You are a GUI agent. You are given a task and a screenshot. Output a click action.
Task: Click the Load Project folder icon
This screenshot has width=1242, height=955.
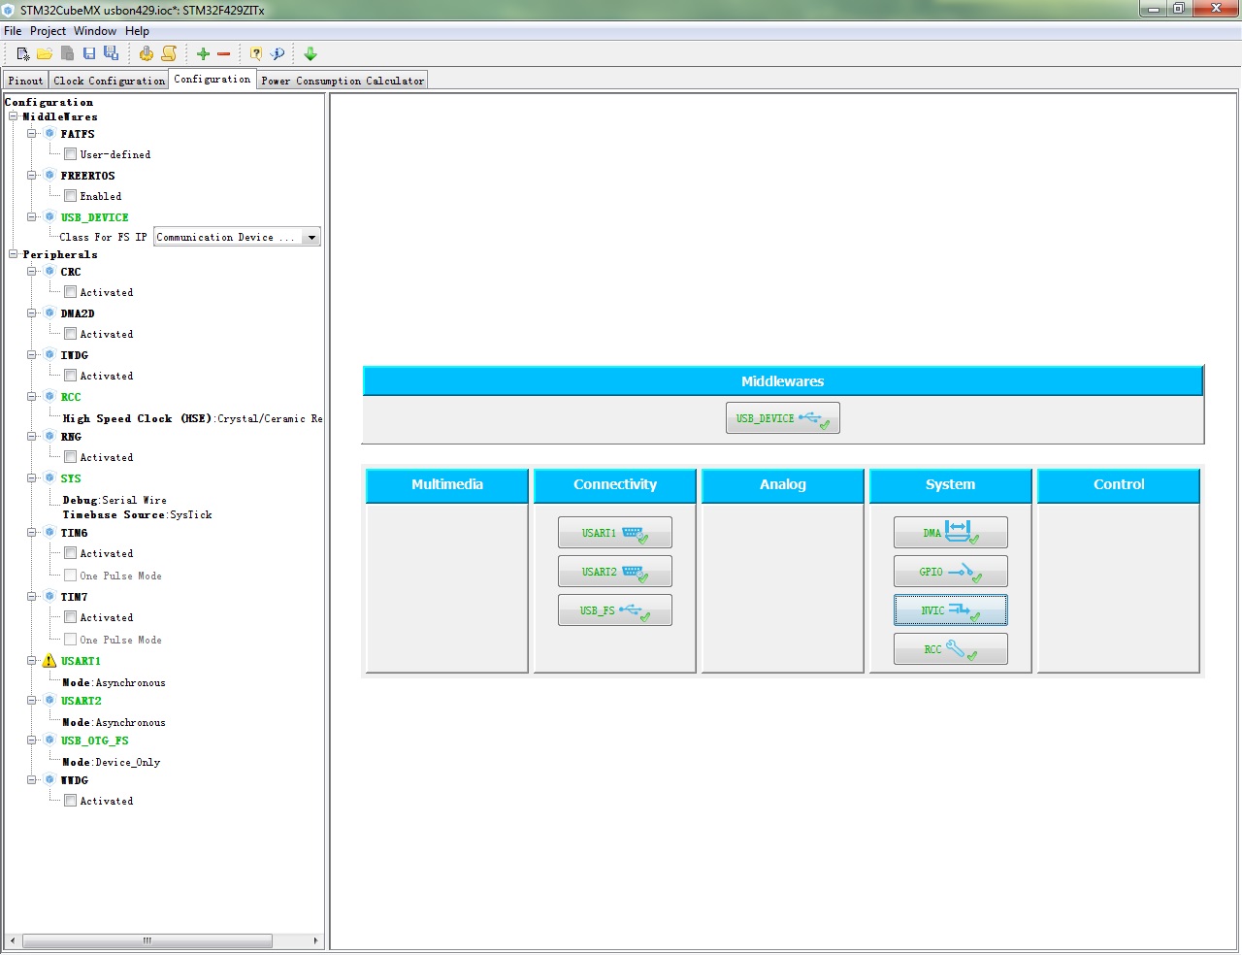point(45,54)
